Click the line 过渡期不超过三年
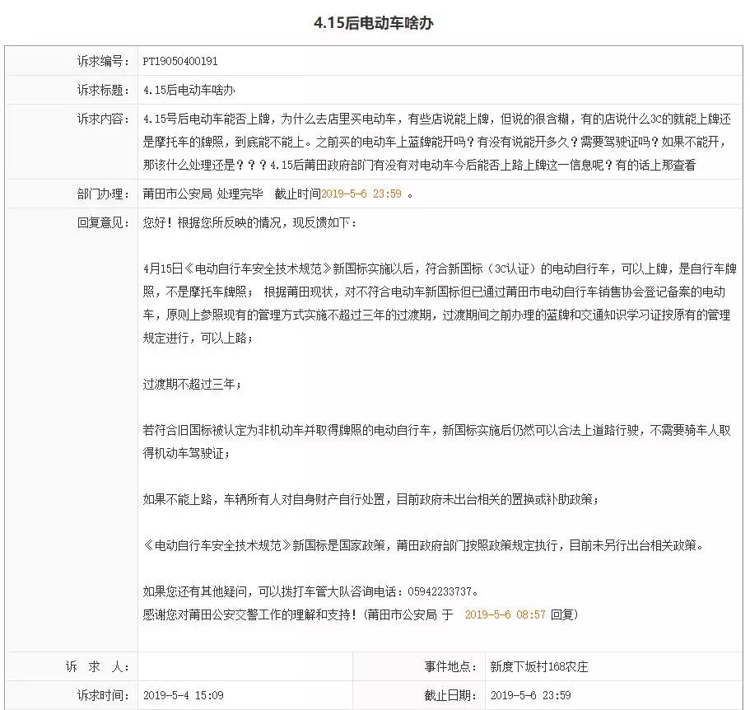 tap(192, 384)
